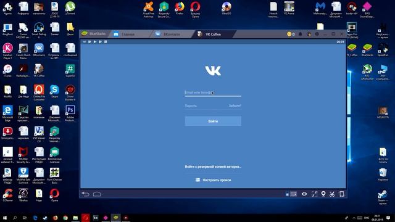395x222 pixels.
Task: Open KingRoot desktop shortcut
Action: (7, 29)
